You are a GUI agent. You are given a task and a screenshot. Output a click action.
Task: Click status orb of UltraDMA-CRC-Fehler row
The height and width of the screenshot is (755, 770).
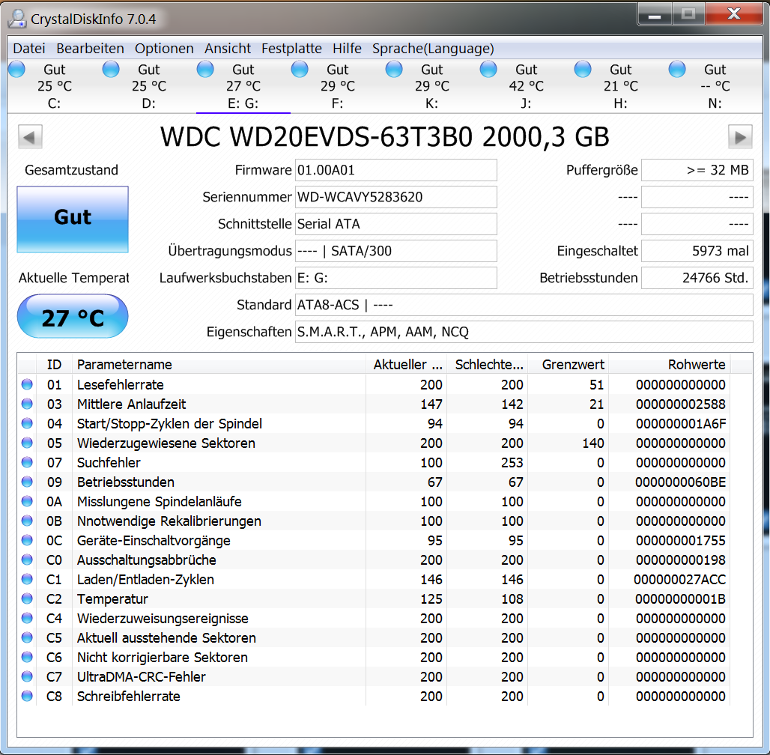[x=27, y=676]
